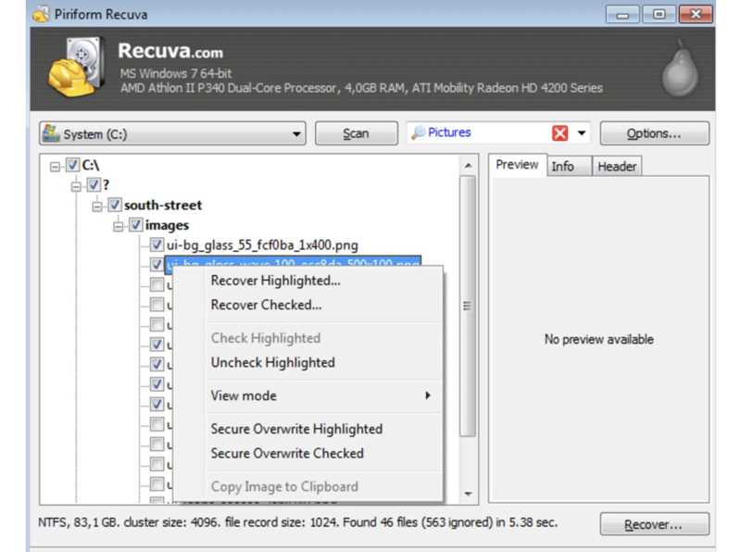Uncheck the south-street checkbox
The image size is (741, 552).
(x=115, y=205)
